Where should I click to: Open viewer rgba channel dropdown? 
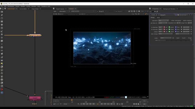pos(56,11)
